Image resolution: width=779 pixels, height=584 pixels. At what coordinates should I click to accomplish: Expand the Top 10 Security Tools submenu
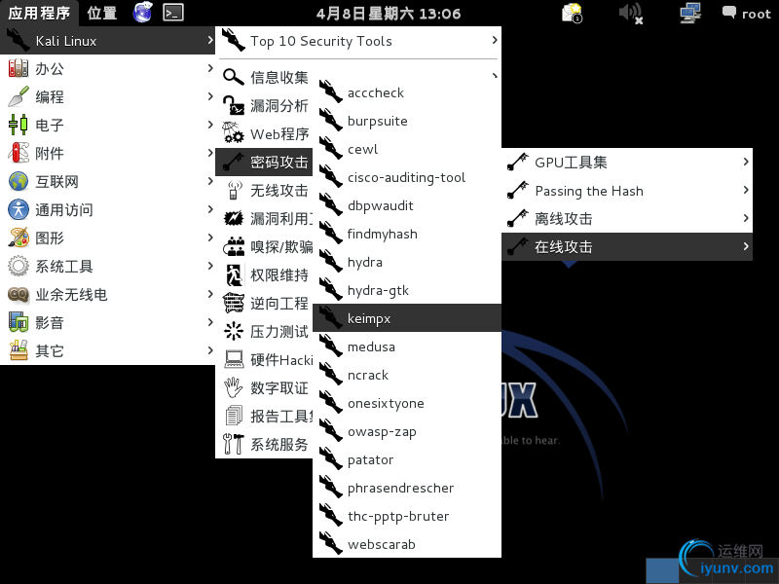coord(494,42)
